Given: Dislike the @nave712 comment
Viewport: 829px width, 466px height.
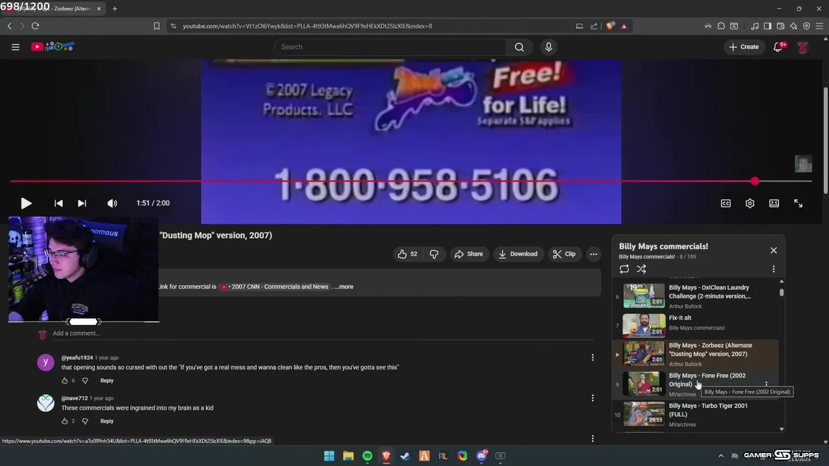Looking at the screenshot, I should pos(85,421).
